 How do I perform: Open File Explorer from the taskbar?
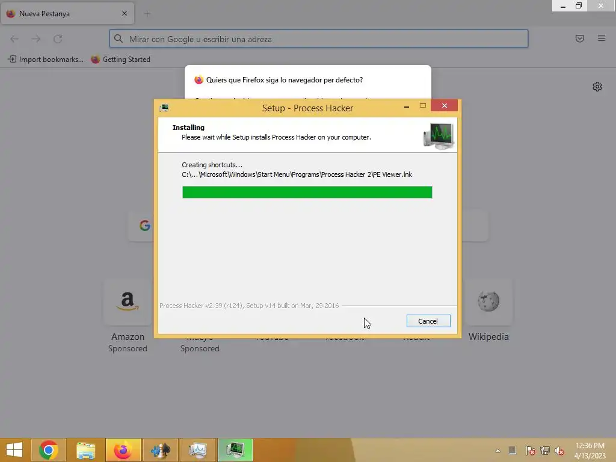click(85, 450)
